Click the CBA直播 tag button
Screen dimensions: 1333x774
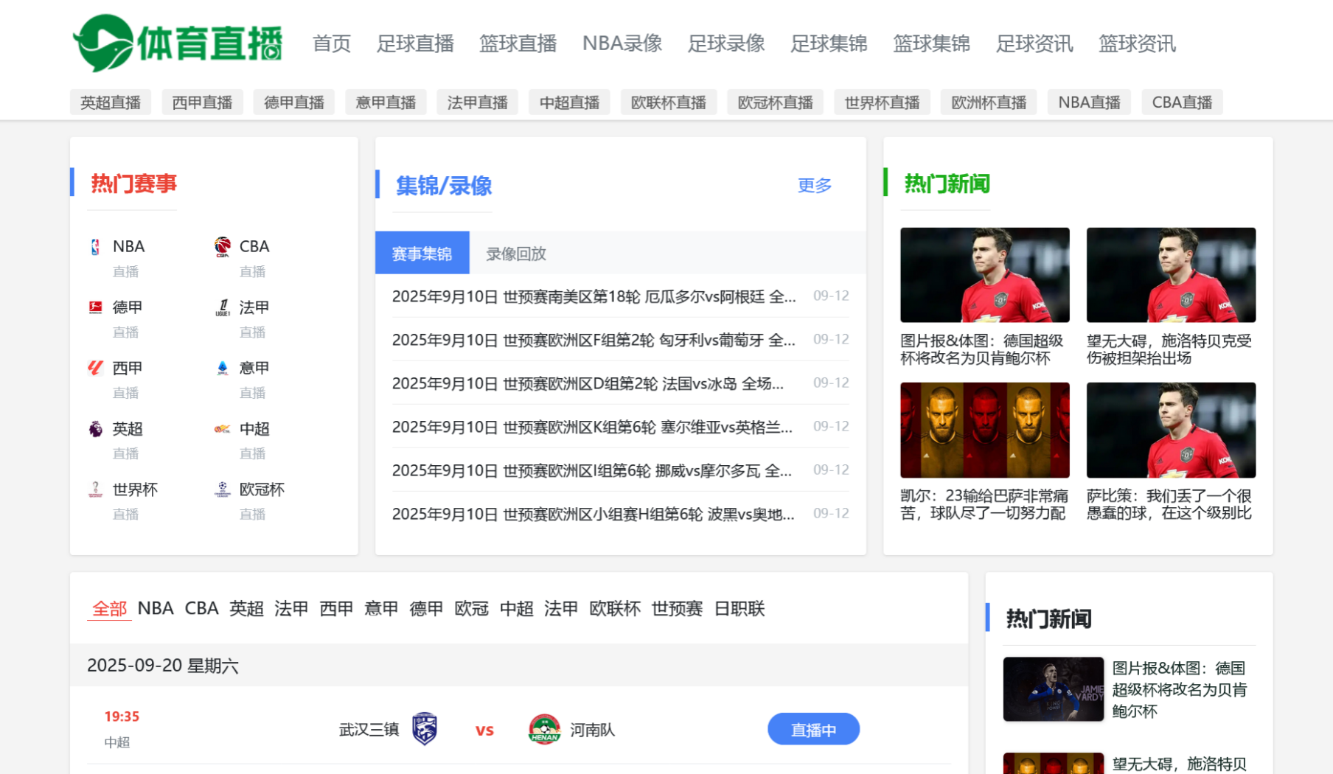click(1182, 102)
